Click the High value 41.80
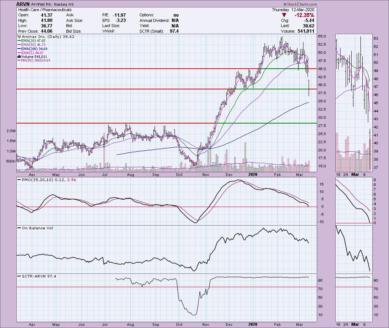The width and height of the screenshot is (389, 328). pyautogui.click(x=46, y=21)
